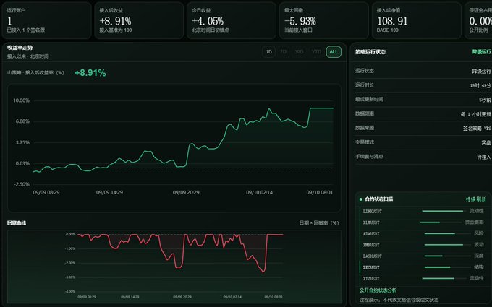The height and width of the screenshot is (307, 492).
Task: Click the 接入后净值 108.91 card
Action: tap(416, 20)
